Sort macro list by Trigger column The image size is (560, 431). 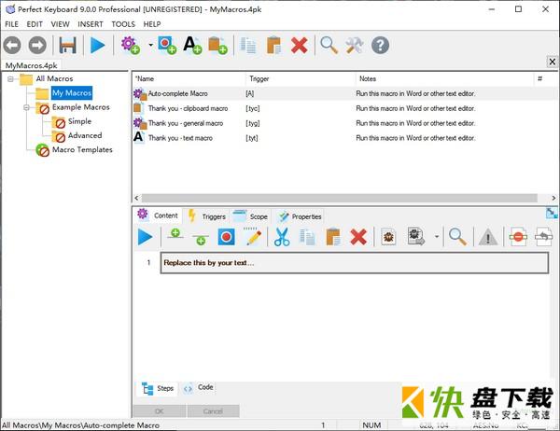(301, 79)
